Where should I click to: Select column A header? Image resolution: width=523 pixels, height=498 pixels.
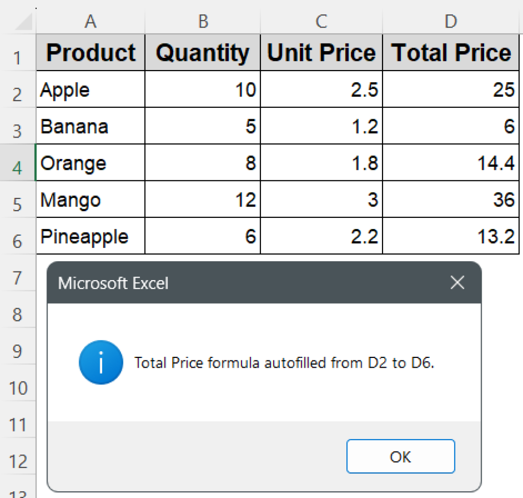coord(90,21)
